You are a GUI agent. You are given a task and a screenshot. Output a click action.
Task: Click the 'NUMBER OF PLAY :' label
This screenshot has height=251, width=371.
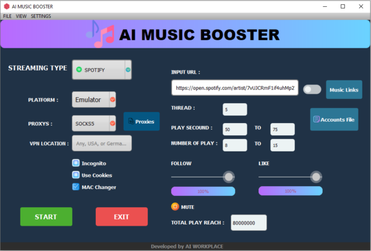click(194, 143)
